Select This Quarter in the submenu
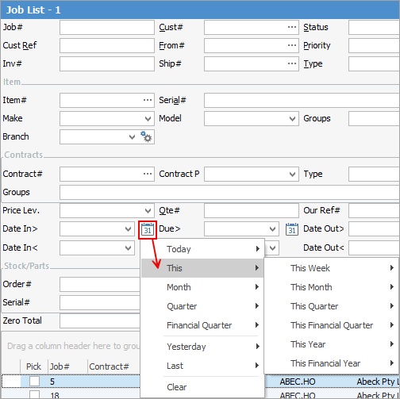 click(332, 306)
